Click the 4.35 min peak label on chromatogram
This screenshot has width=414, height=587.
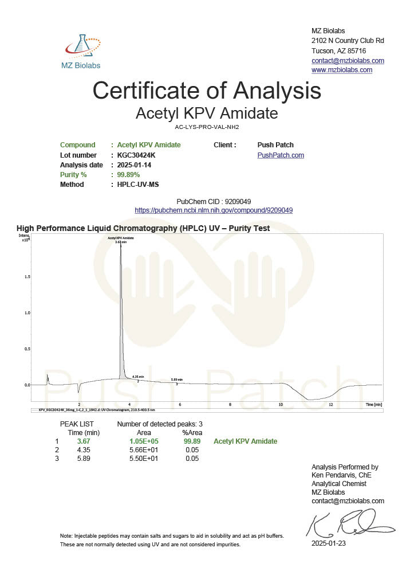(x=138, y=377)
